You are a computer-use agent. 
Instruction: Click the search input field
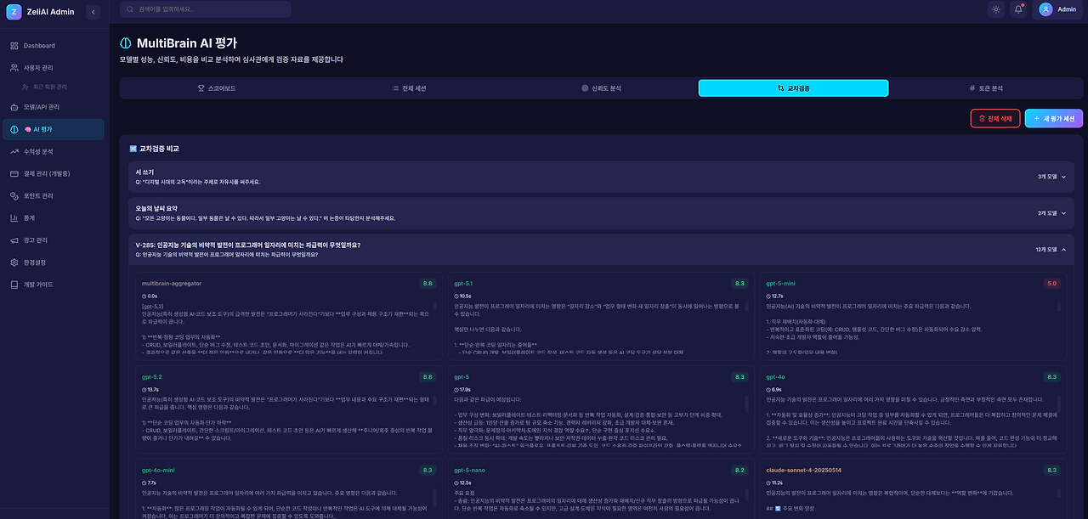coord(206,9)
